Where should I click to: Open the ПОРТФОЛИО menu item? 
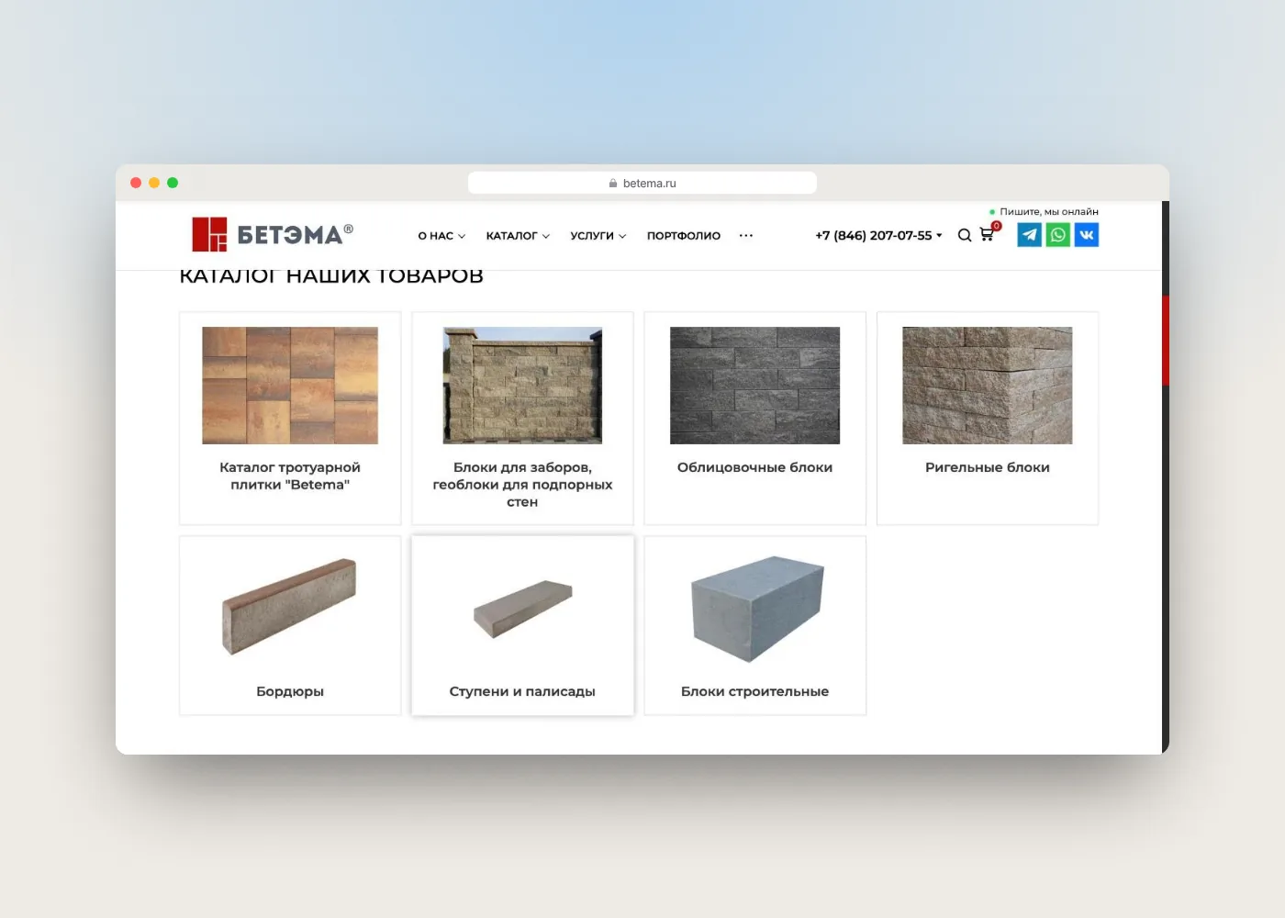click(684, 236)
